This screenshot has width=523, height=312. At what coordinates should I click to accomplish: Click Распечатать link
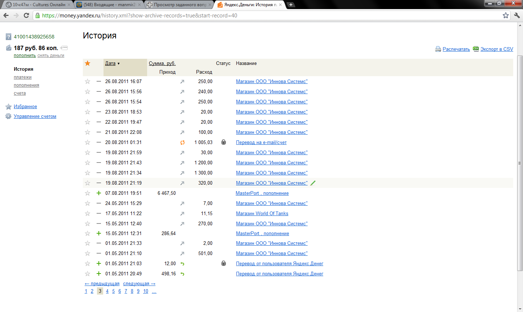[x=456, y=49]
